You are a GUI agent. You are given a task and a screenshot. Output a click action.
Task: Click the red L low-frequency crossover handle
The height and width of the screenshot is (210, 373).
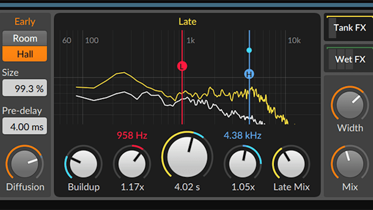pyautogui.click(x=182, y=66)
